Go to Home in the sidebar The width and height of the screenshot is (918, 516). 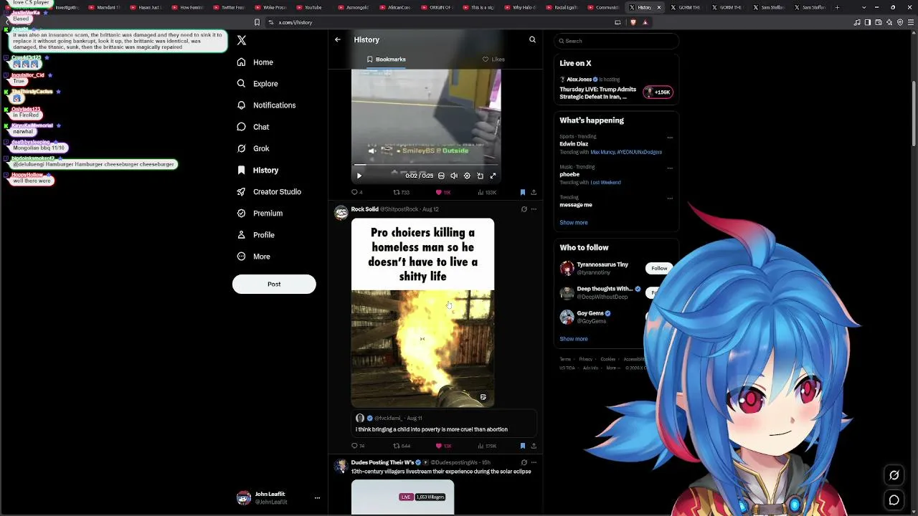[x=255, y=62]
